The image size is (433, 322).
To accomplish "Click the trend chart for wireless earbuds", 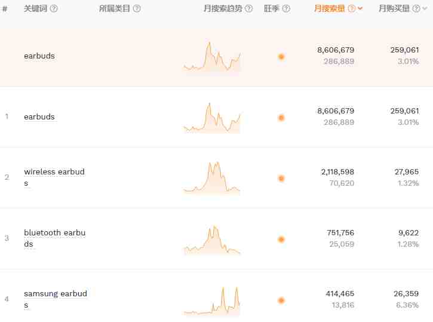I will pyautogui.click(x=212, y=178).
